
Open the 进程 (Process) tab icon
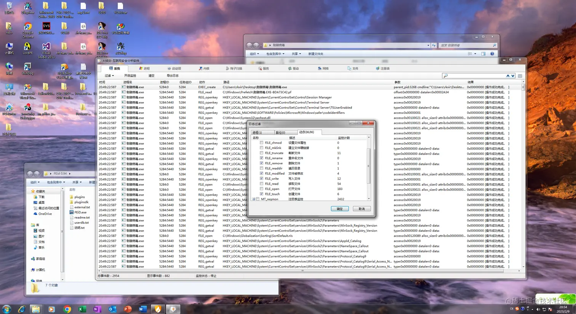141,69
